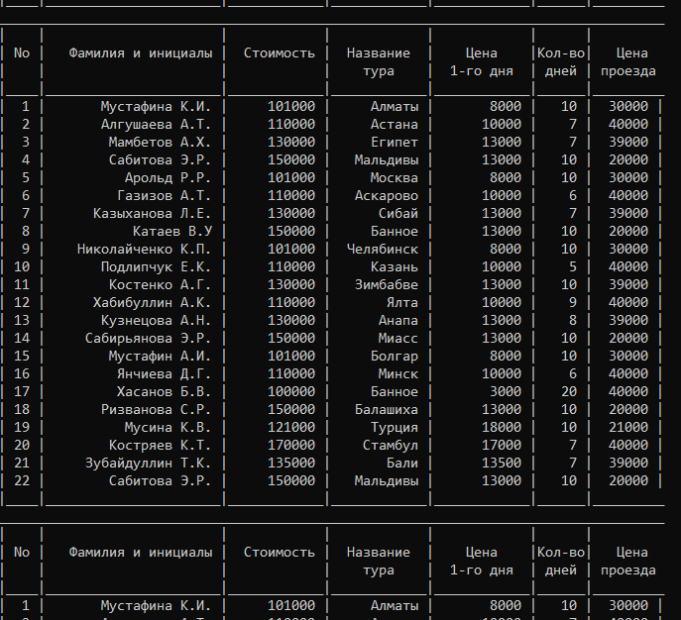Click days count 9 in Ялта row

(x=573, y=302)
